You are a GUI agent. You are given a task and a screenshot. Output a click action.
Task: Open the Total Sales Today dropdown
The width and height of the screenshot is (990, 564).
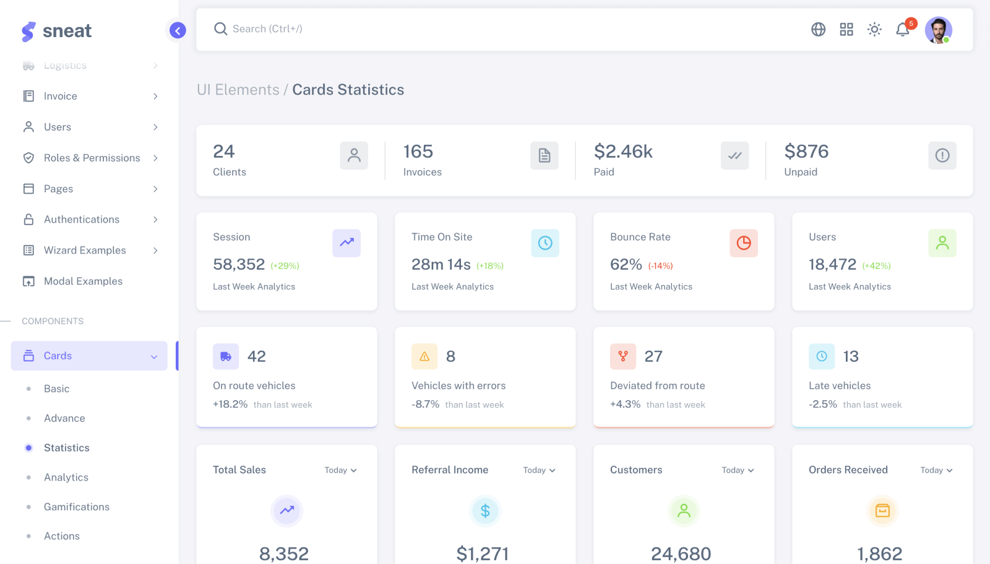coord(340,470)
